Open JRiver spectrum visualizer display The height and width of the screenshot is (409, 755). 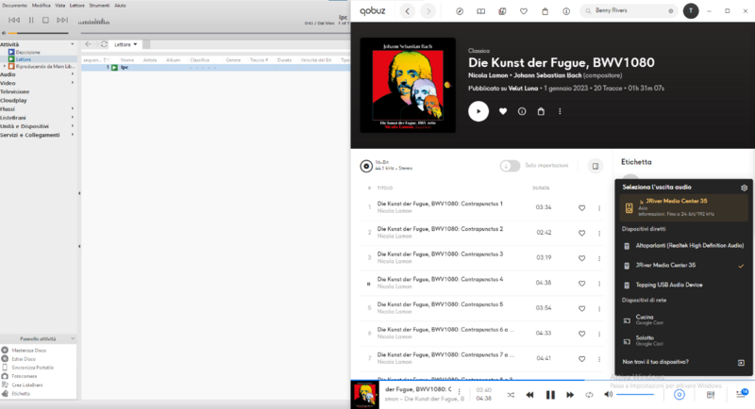click(93, 21)
